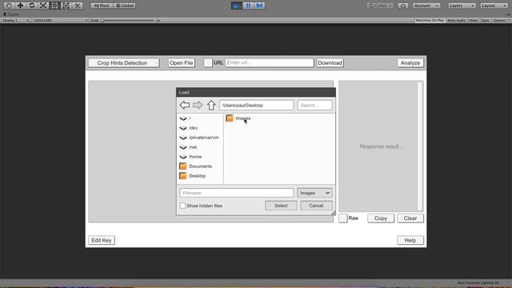Open the 1920x1080 resolution dropdown
This screenshot has height=288, width=512.
60,20
